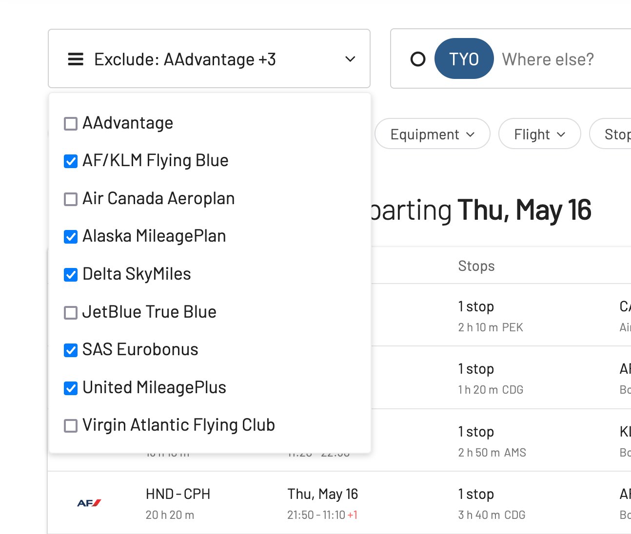Tick the JetBlue True Blue checkbox
This screenshot has width=631, height=534.
click(71, 312)
